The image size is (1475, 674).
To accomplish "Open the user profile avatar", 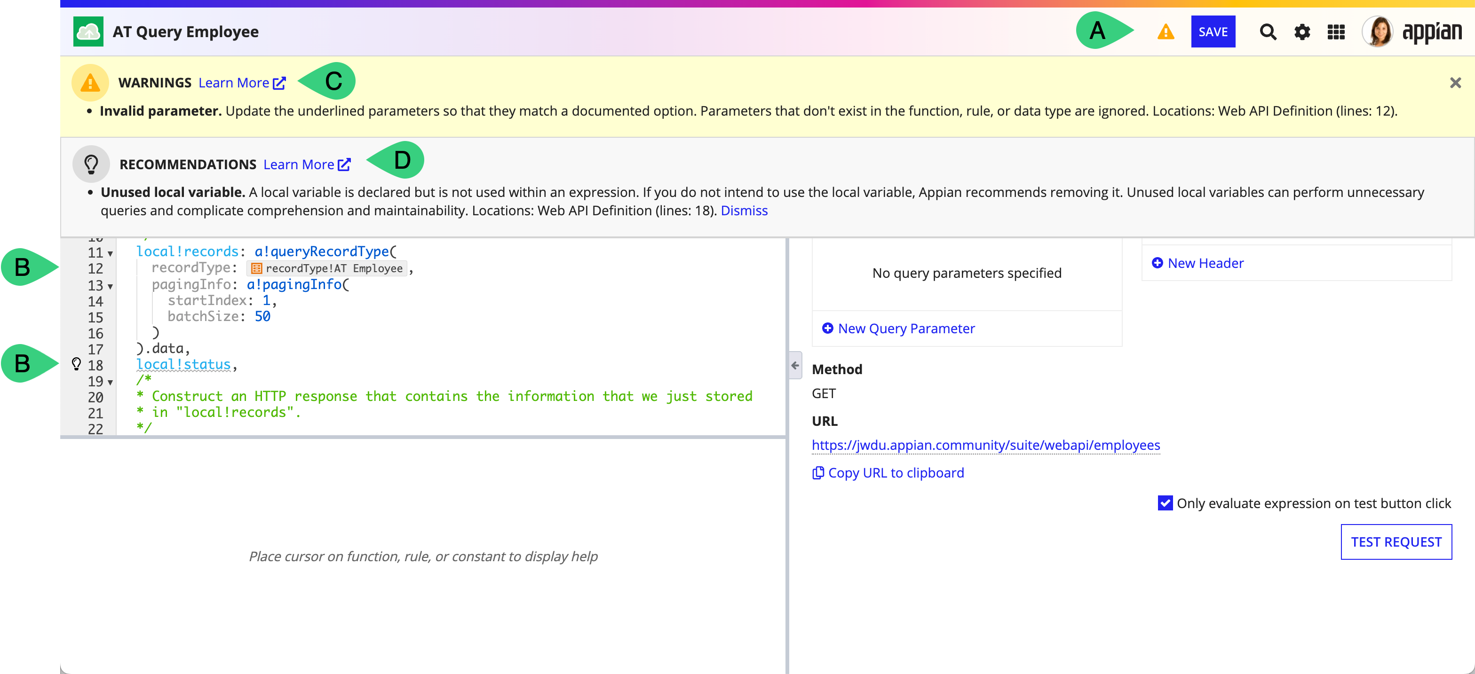I will [1377, 31].
